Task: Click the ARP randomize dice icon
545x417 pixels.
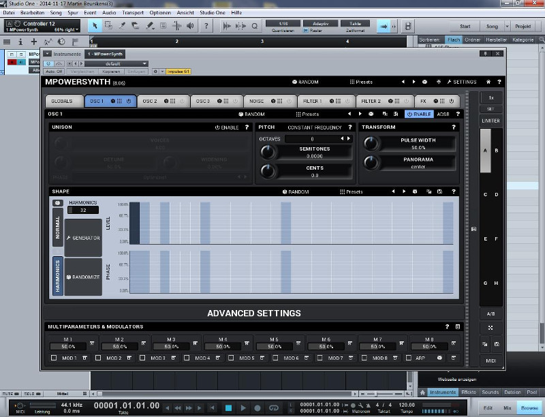Action: [439, 358]
